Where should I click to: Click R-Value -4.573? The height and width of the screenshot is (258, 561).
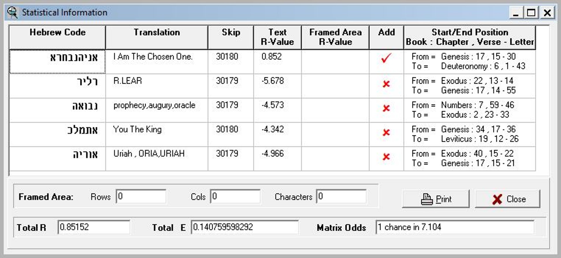point(273,105)
